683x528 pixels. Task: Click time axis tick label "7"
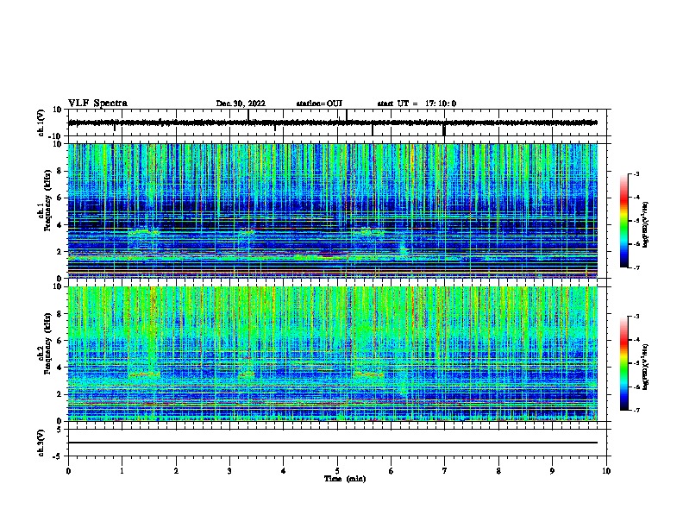(445, 471)
